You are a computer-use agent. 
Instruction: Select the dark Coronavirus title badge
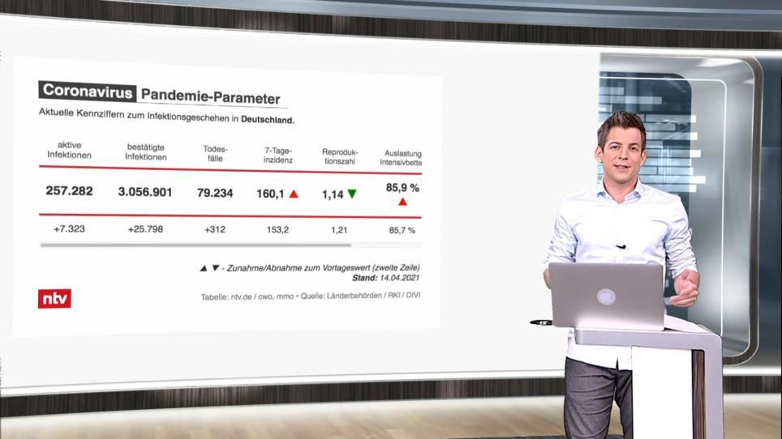pos(88,92)
